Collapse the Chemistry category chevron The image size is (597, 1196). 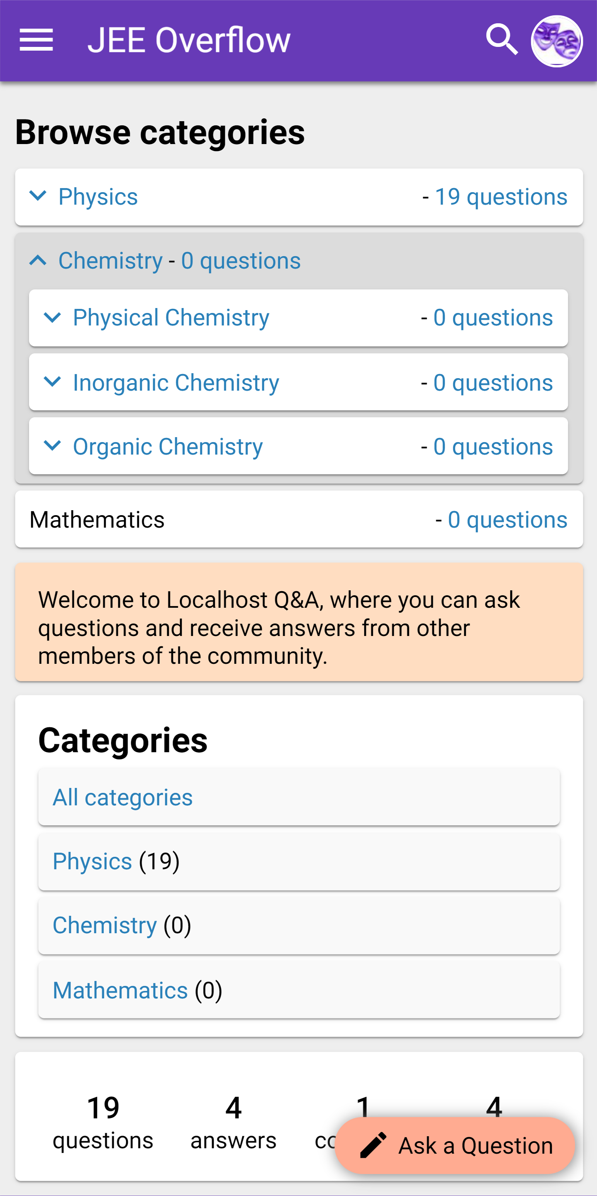pyautogui.click(x=38, y=260)
